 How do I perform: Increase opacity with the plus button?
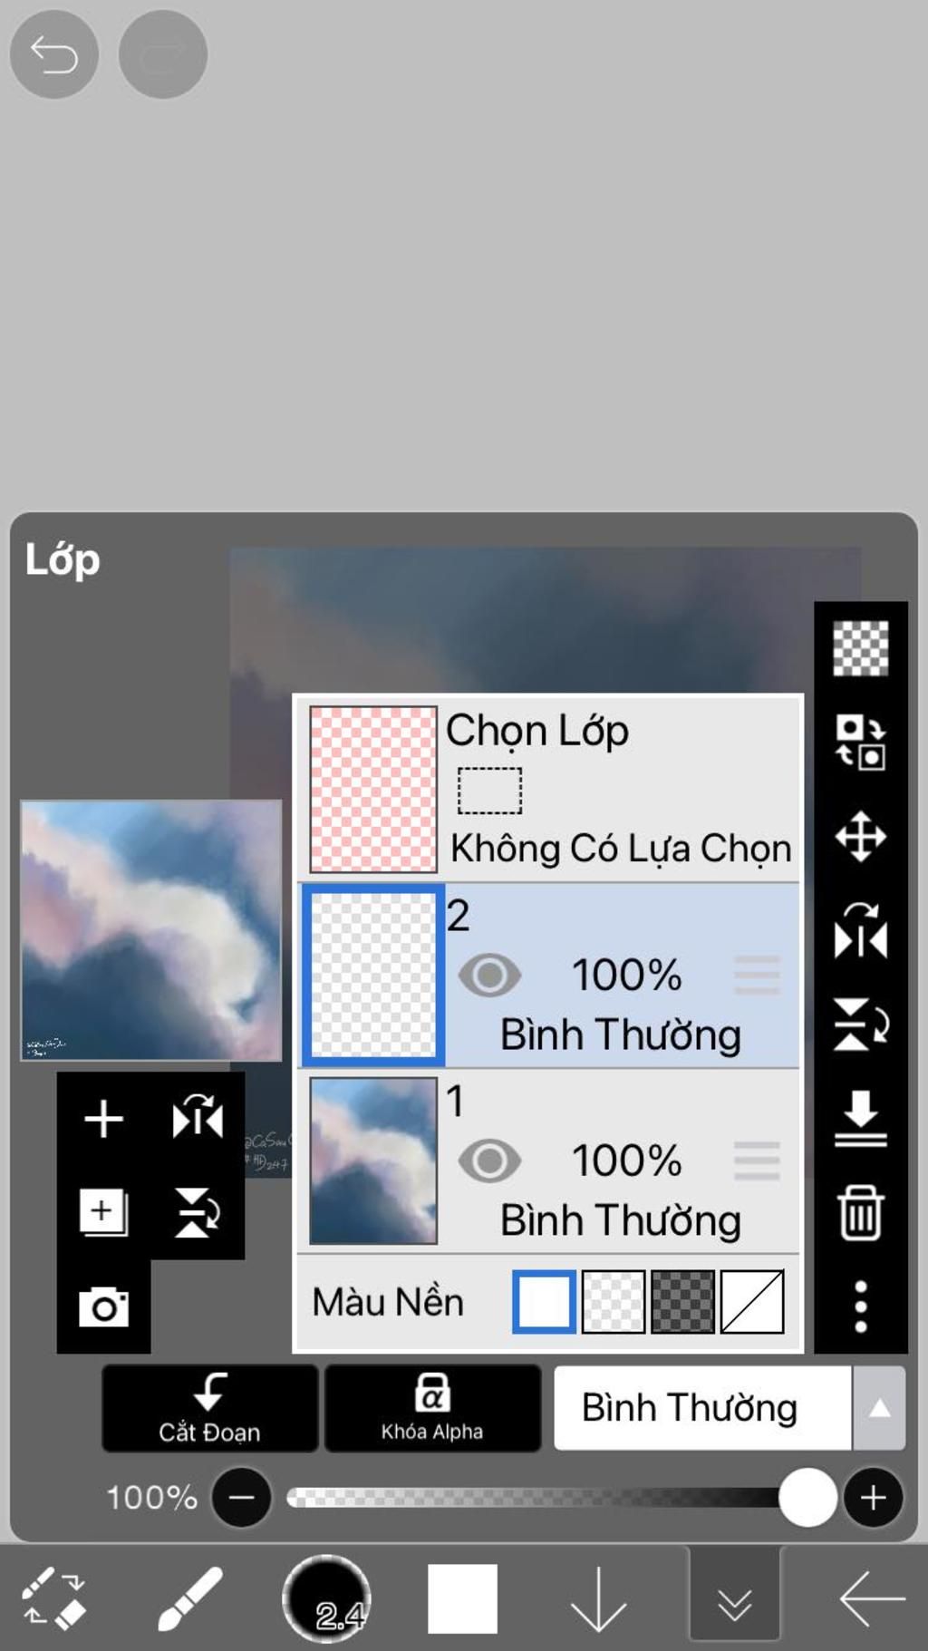coord(873,1498)
